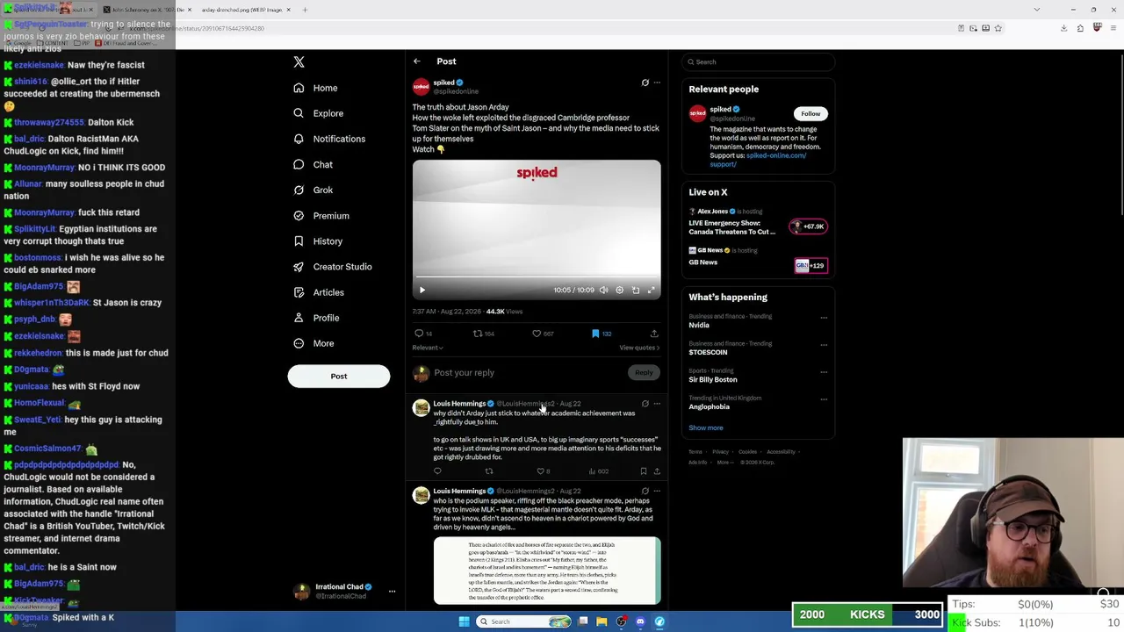Open more options on first Louis Hemmings reply
This screenshot has width=1124, height=632.
point(657,404)
